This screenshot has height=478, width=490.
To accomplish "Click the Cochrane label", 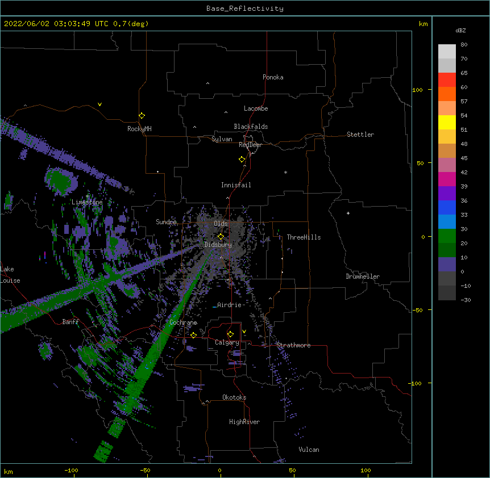I will (184, 322).
